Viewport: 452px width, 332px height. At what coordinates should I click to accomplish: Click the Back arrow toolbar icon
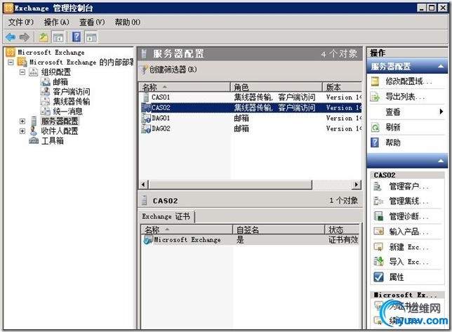pyautogui.click(x=11, y=37)
